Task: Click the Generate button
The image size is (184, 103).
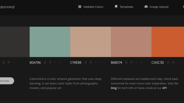Action: 7,81
